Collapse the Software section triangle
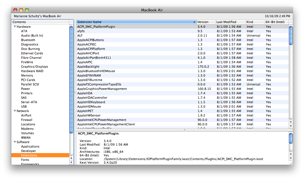The width and height of the screenshot is (304, 180). (x=15, y=142)
